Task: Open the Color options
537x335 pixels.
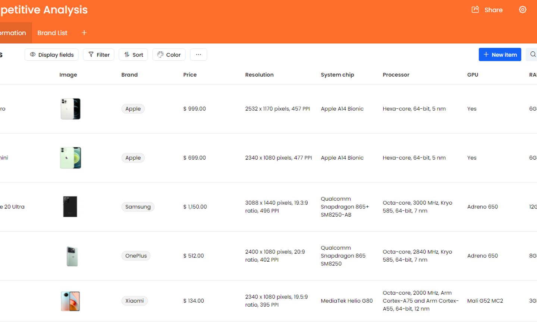Action: [x=169, y=55]
